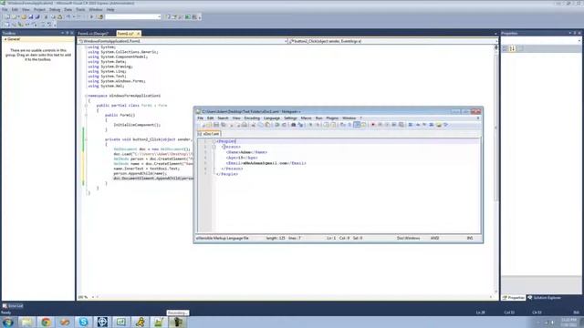Click the Name Adam line in xDoc.xml
The height and width of the screenshot is (328, 584).
pos(246,152)
